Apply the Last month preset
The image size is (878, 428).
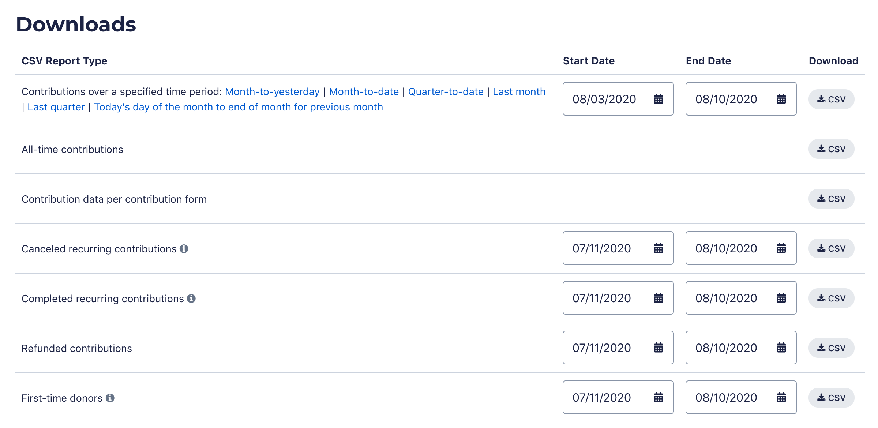click(519, 91)
